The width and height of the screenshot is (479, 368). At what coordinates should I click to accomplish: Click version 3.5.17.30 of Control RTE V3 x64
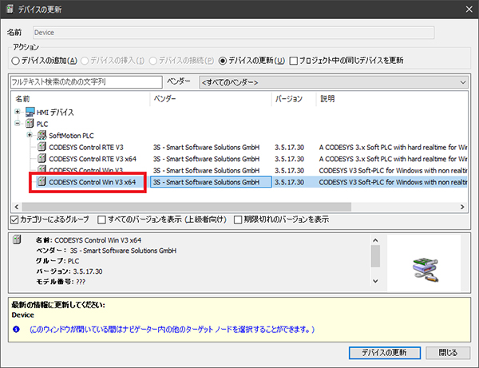click(289, 159)
